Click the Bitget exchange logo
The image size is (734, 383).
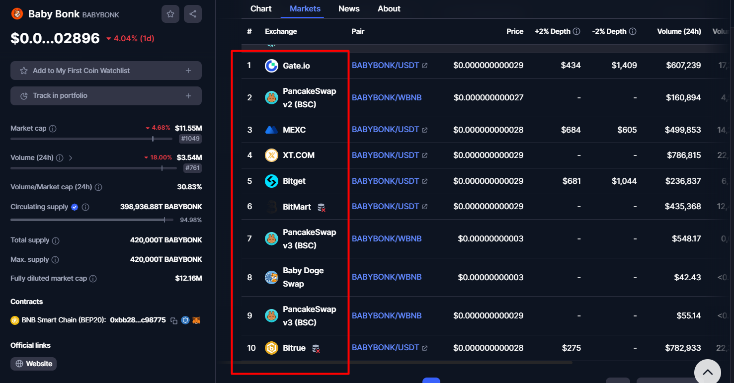tap(271, 181)
